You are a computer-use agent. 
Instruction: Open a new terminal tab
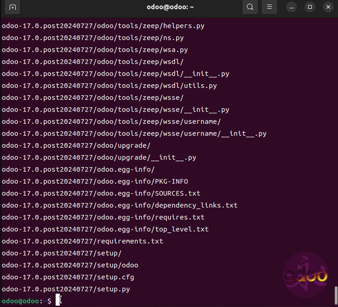point(12,7)
